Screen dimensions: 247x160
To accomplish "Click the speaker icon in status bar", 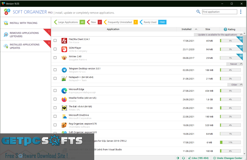I will tap(178, 158).
